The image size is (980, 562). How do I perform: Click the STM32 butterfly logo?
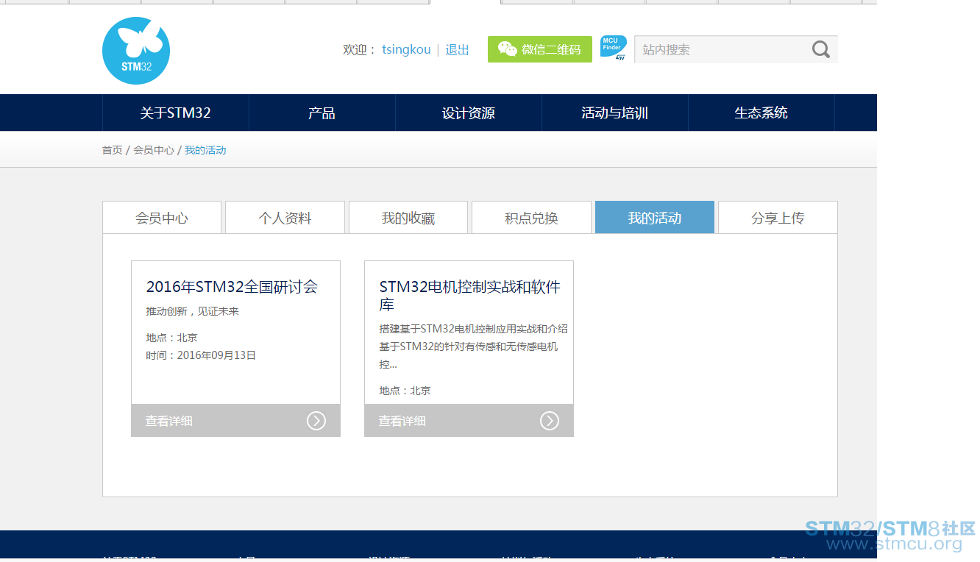(x=136, y=51)
